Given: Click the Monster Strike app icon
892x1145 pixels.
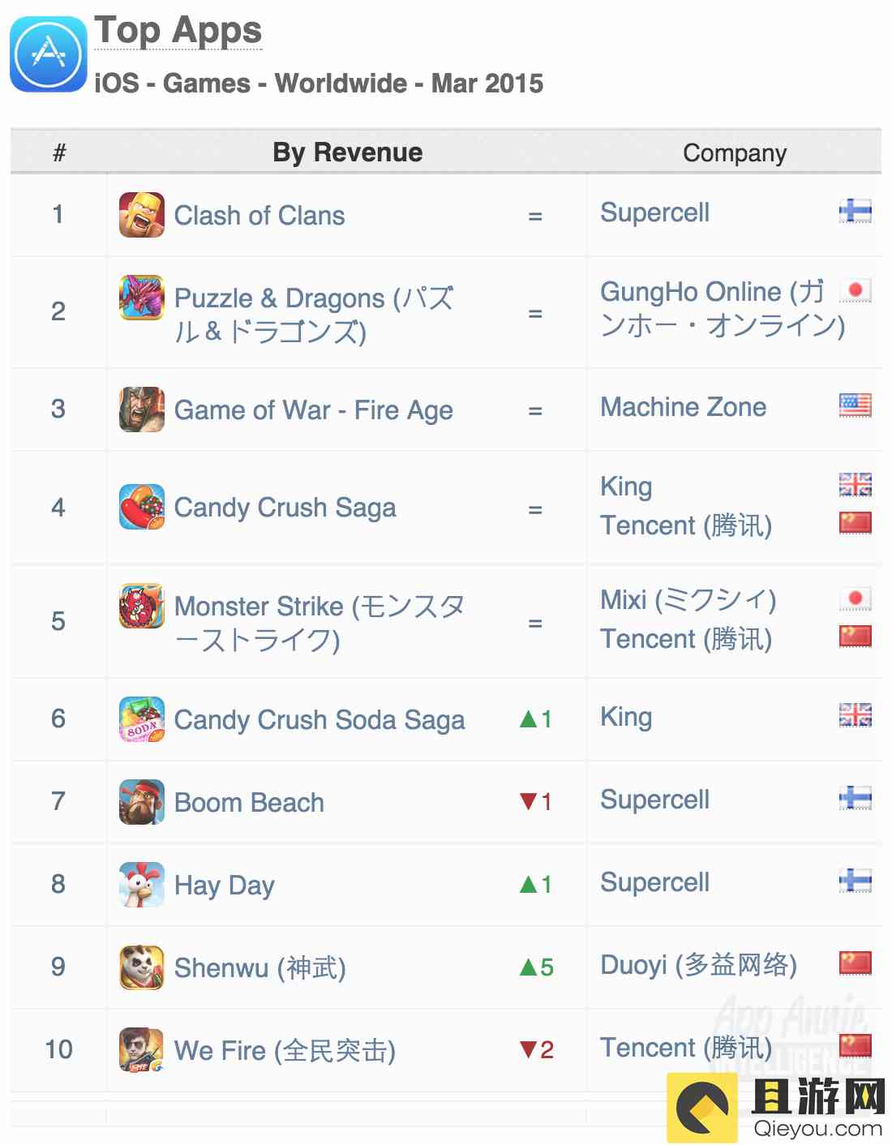Looking at the screenshot, I should [142, 606].
